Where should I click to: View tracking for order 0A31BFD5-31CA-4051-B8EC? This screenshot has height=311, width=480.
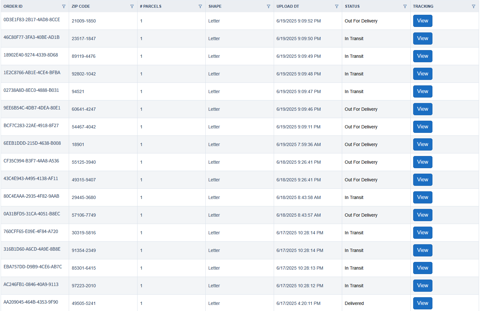click(x=422, y=215)
